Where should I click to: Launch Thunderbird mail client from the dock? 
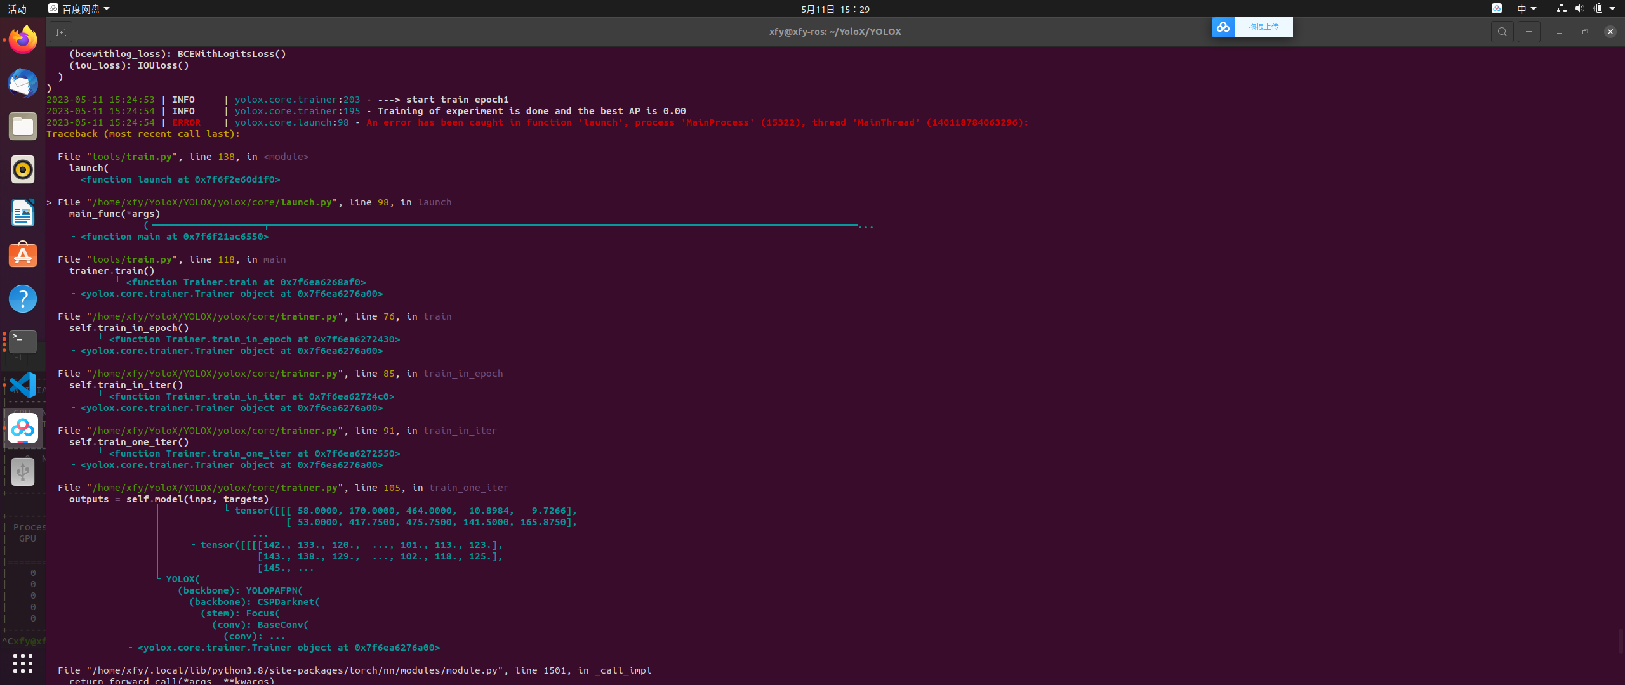(x=22, y=83)
